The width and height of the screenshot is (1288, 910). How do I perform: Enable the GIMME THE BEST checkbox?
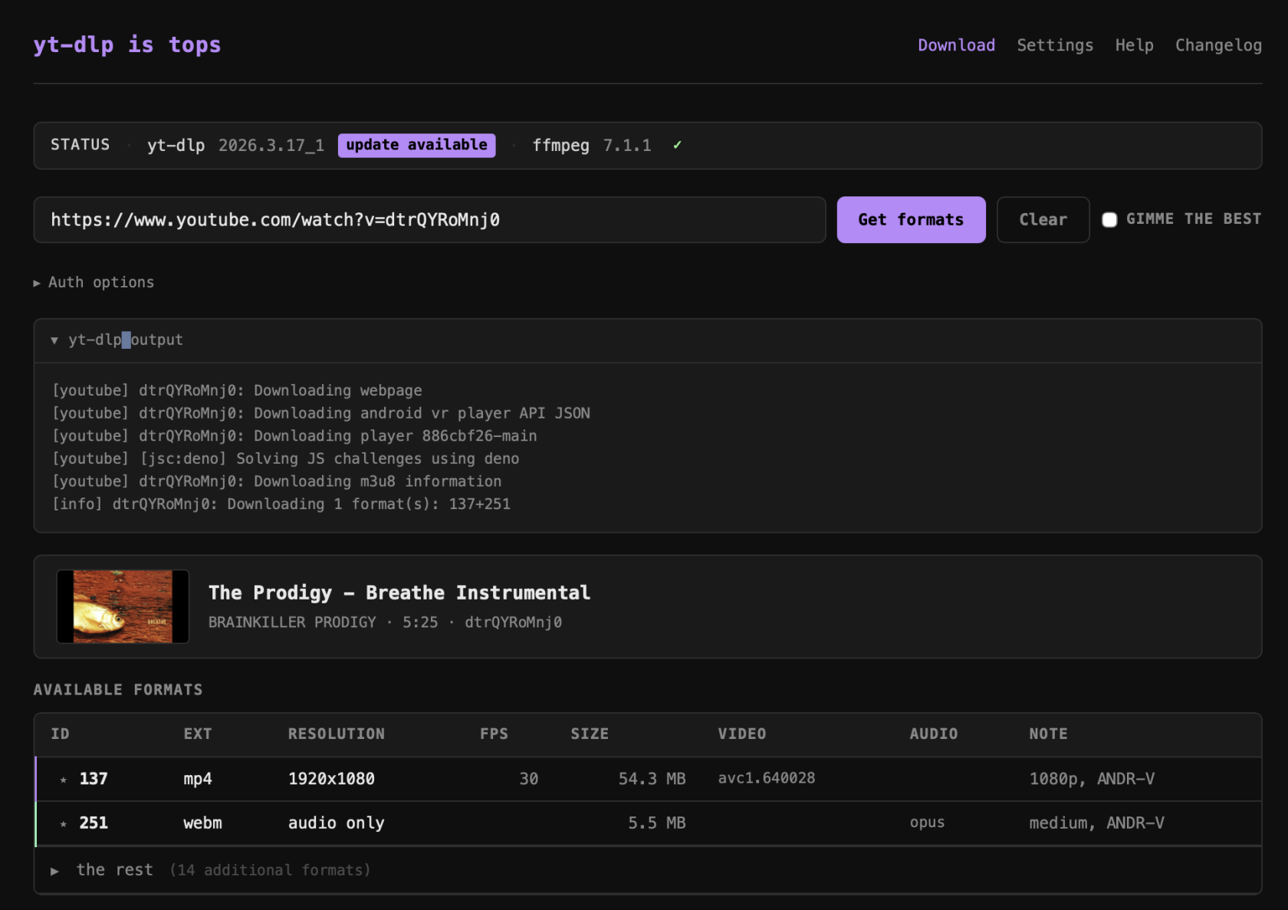coord(1109,220)
